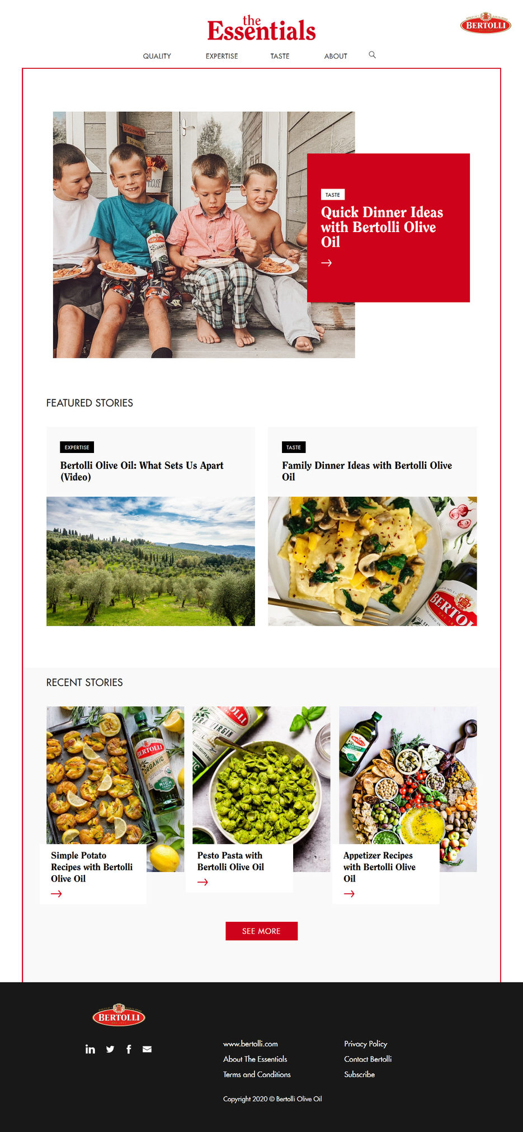This screenshot has height=1132, width=523.
Task: Go to the About navigation item
Action: (x=336, y=56)
